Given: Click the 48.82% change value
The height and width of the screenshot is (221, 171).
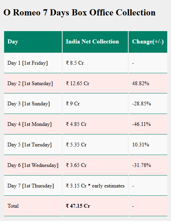Looking at the screenshot, I should 141,83.
